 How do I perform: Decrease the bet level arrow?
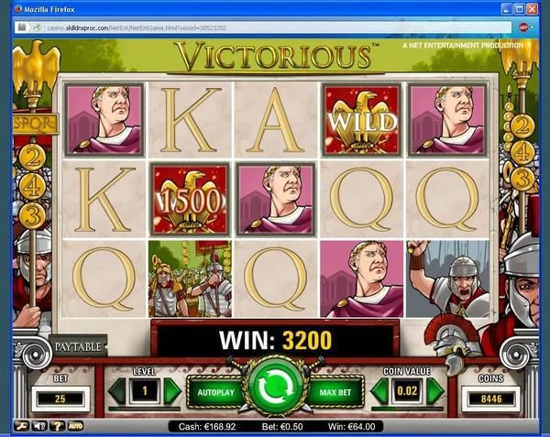coord(117,391)
